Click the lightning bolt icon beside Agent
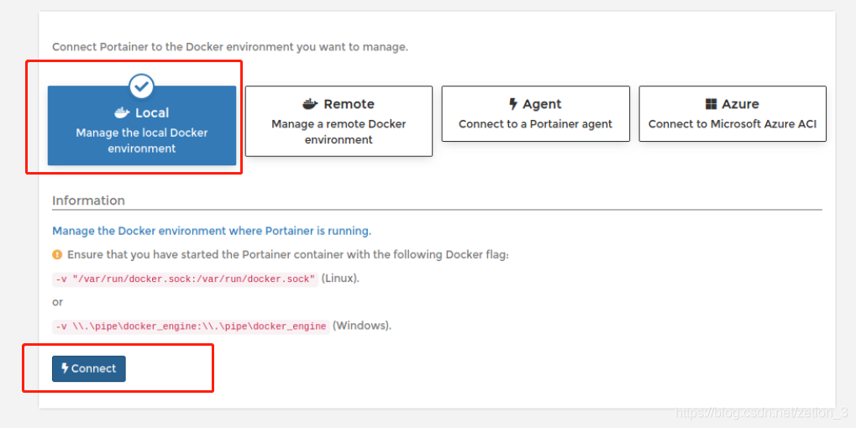Screen dimensions: 856x428 pos(513,104)
